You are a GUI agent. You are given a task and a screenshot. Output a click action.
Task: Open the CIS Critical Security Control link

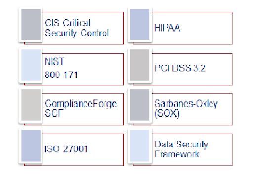tap(77, 28)
